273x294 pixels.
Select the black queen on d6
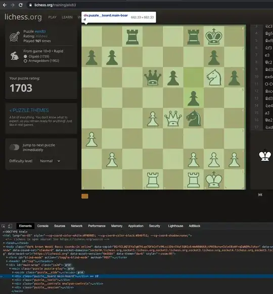click(x=153, y=78)
